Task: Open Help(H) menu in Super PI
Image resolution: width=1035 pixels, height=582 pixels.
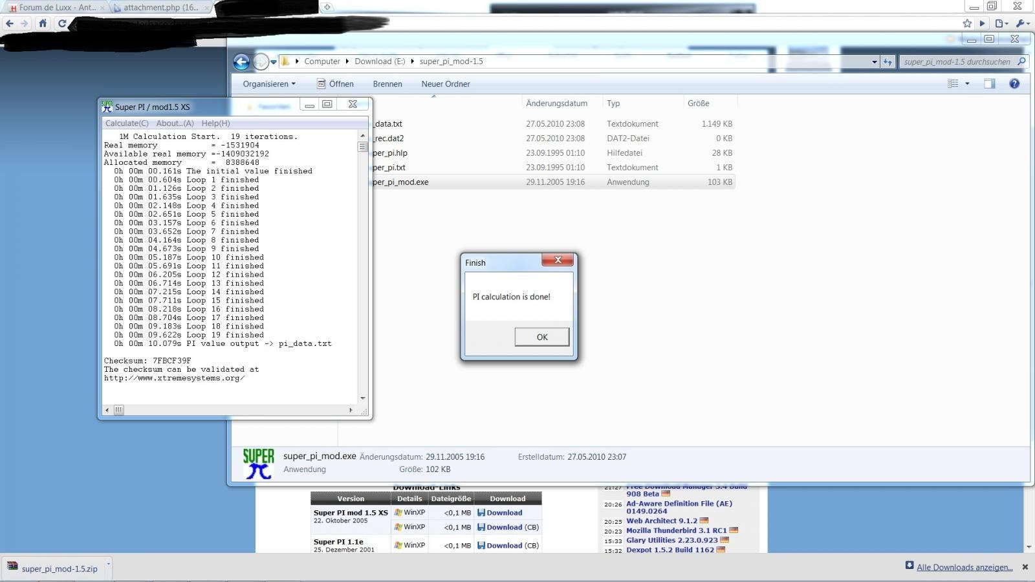Action: coord(215,124)
